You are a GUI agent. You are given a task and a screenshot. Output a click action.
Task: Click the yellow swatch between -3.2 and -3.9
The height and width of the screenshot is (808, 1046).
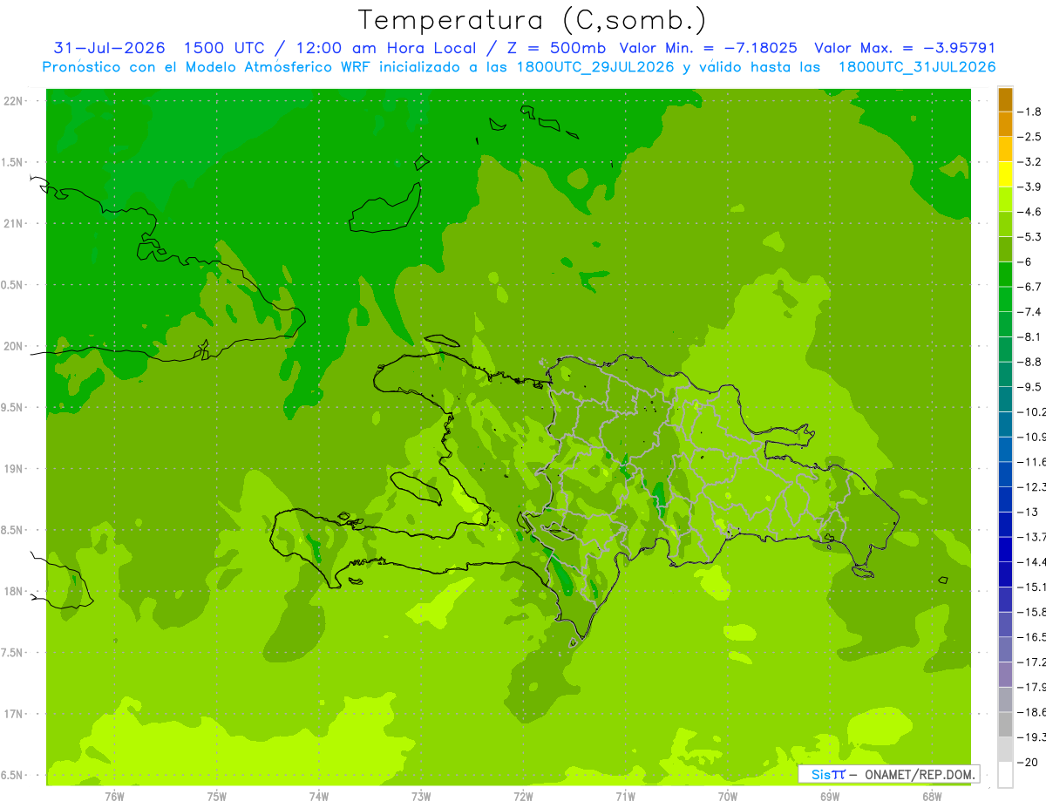click(1005, 174)
